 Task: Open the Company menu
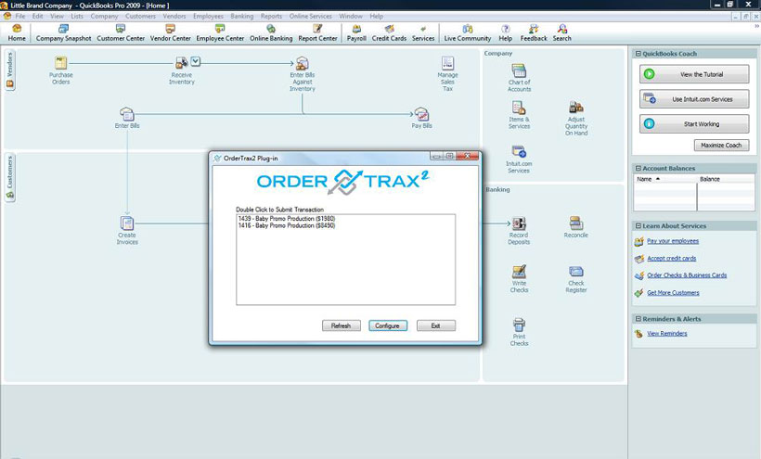[104, 16]
